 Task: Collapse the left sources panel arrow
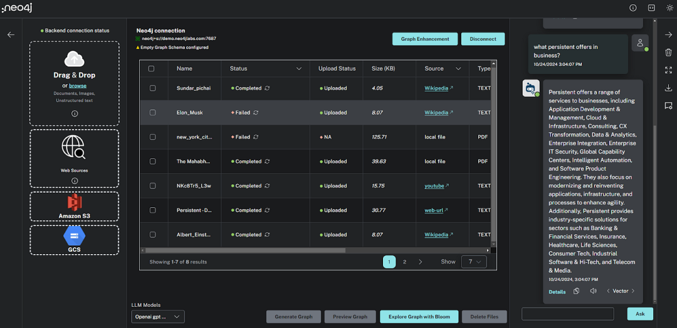coord(11,35)
